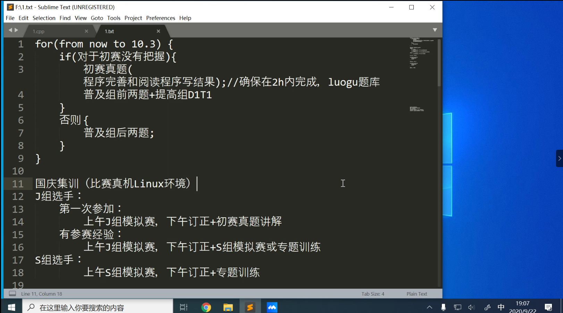The width and height of the screenshot is (563, 313).
Task: Click the text '普及组前两题+提高组D1T1'
Action: click(x=148, y=95)
